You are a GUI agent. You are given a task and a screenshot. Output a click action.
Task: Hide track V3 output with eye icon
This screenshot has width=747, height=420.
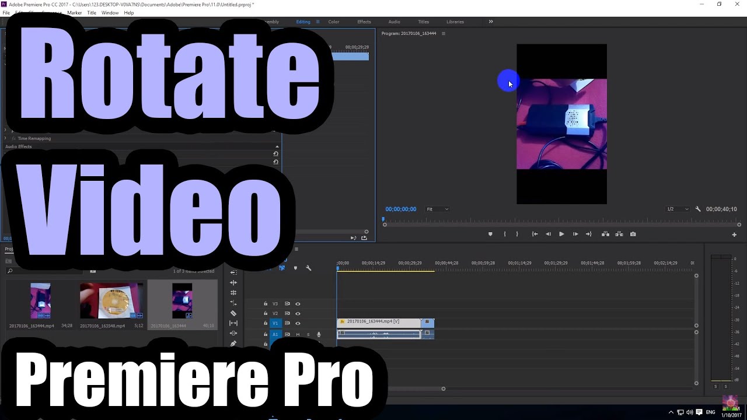pos(298,304)
